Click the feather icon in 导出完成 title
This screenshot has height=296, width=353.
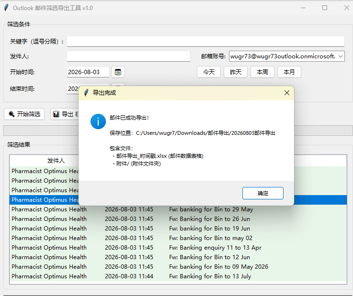[86, 93]
